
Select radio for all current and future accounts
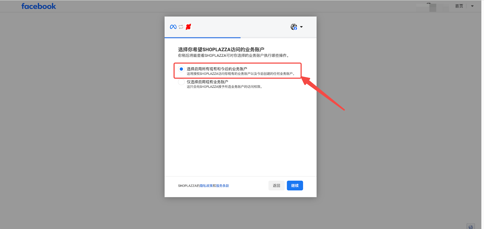point(181,69)
